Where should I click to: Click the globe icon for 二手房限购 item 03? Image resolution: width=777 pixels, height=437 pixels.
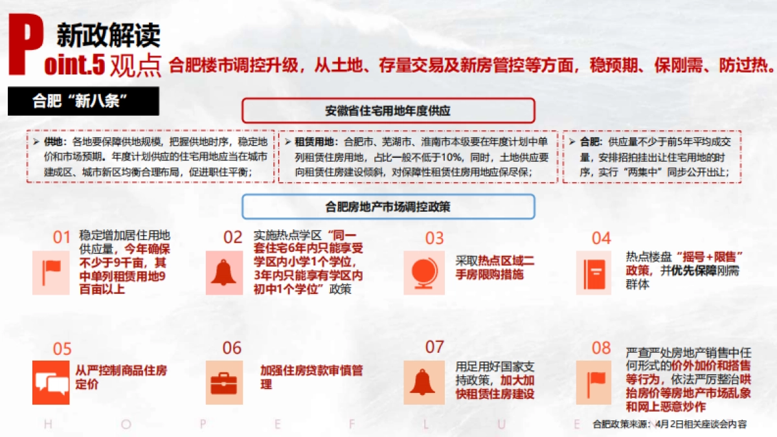pyautogui.click(x=424, y=271)
